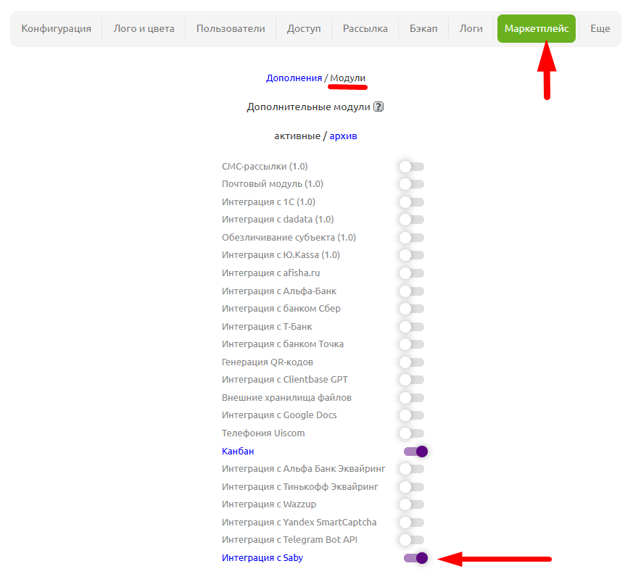Disable the Канбан module toggle
The height and width of the screenshot is (574, 633).
click(x=415, y=452)
